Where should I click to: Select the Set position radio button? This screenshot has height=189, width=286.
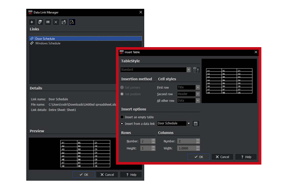122,94
